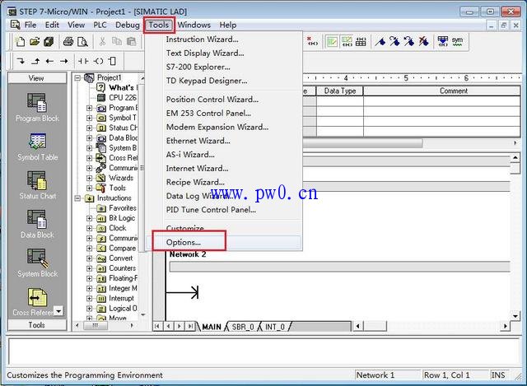Image resolution: width=527 pixels, height=386 pixels.
Task: Select Instruction Wizard... menu entry
Action: 202,40
